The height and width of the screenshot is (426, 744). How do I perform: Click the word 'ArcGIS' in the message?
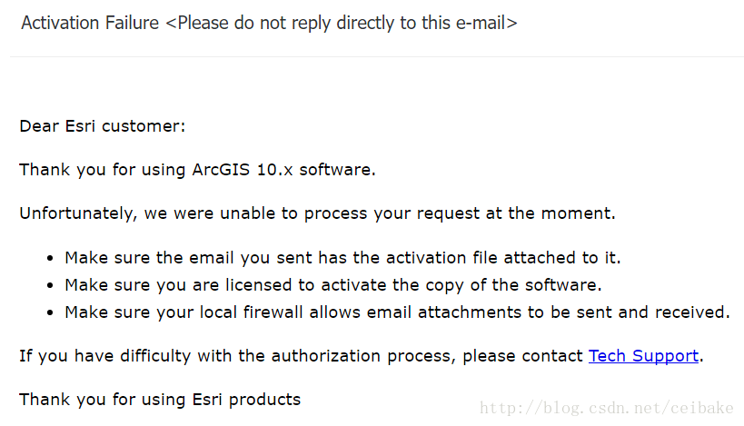pos(221,170)
